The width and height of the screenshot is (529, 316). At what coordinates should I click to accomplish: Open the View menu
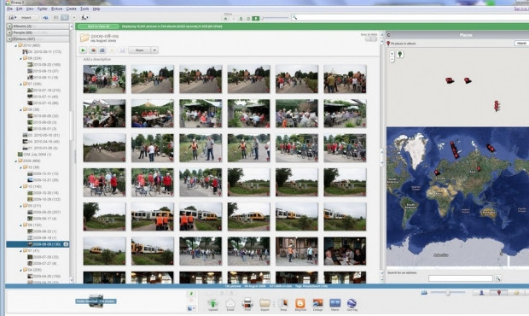coord(30,9)
